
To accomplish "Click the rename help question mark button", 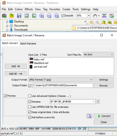I will tap(98, 102).
